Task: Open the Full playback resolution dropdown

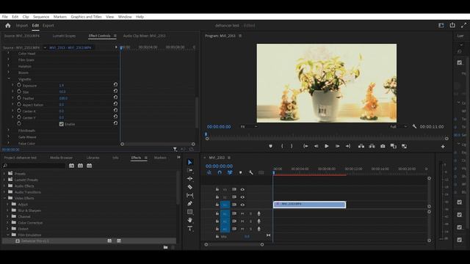Action: (x=399, y=127)
